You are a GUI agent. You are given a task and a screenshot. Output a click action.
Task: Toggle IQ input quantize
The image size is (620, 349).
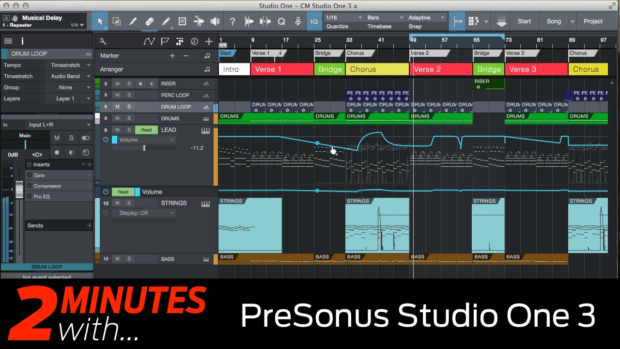pyautogui.click(x=314, y=21)
